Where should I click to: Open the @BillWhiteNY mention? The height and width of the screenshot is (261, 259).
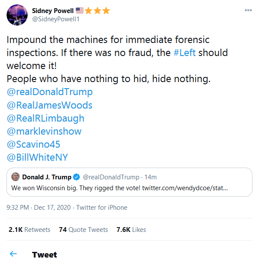tap(37, 157)
